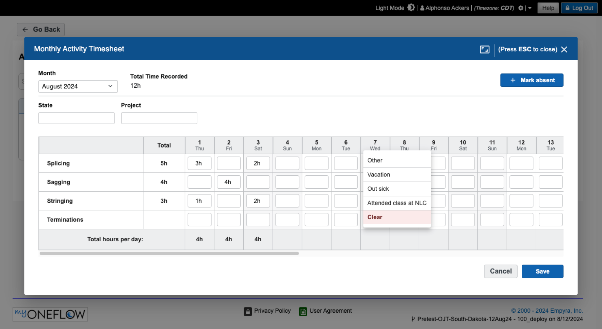Toggle dark mode using the moon icon

tap(411, 7)
